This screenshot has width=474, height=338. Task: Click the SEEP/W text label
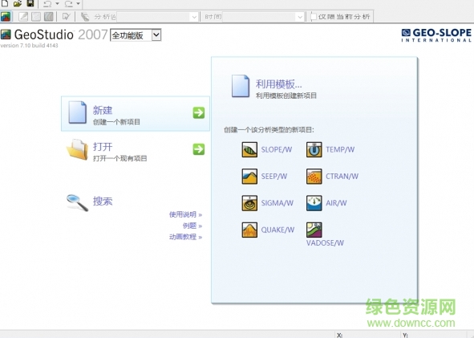pyautogui.click(x=274, y=177)
